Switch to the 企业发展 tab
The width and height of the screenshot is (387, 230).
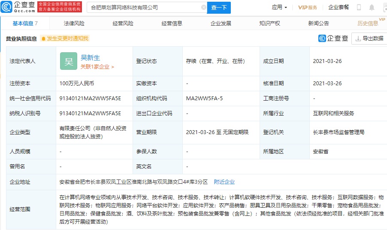[x=221, y=24]
